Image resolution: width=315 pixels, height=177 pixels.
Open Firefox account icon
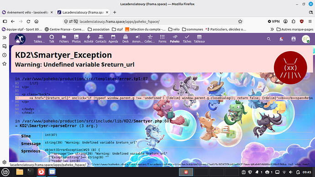(285, 21)
